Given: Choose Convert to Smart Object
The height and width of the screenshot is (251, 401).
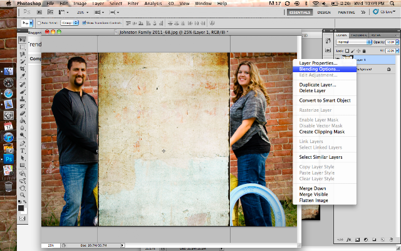Looking at the screenshot, I should [325, 100].
